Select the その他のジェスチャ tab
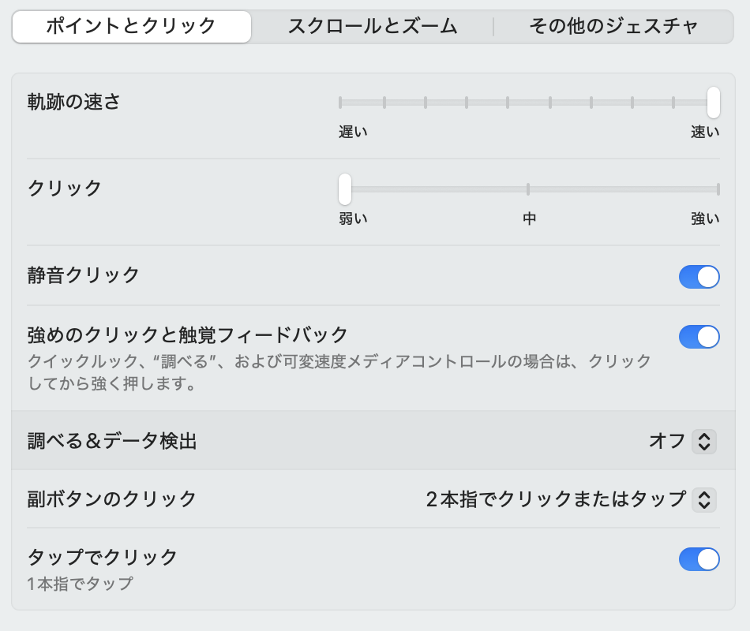The image size is (750, 631). (613, 26)
